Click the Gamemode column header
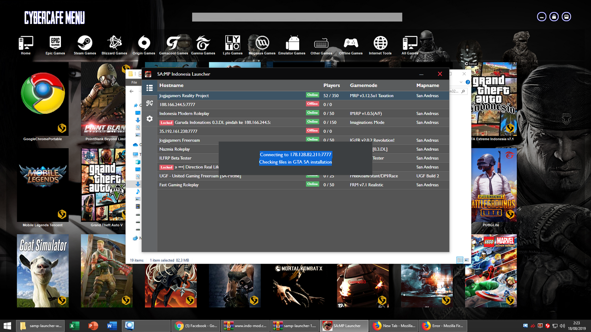The image size is (591, 332). pos(363,85)
